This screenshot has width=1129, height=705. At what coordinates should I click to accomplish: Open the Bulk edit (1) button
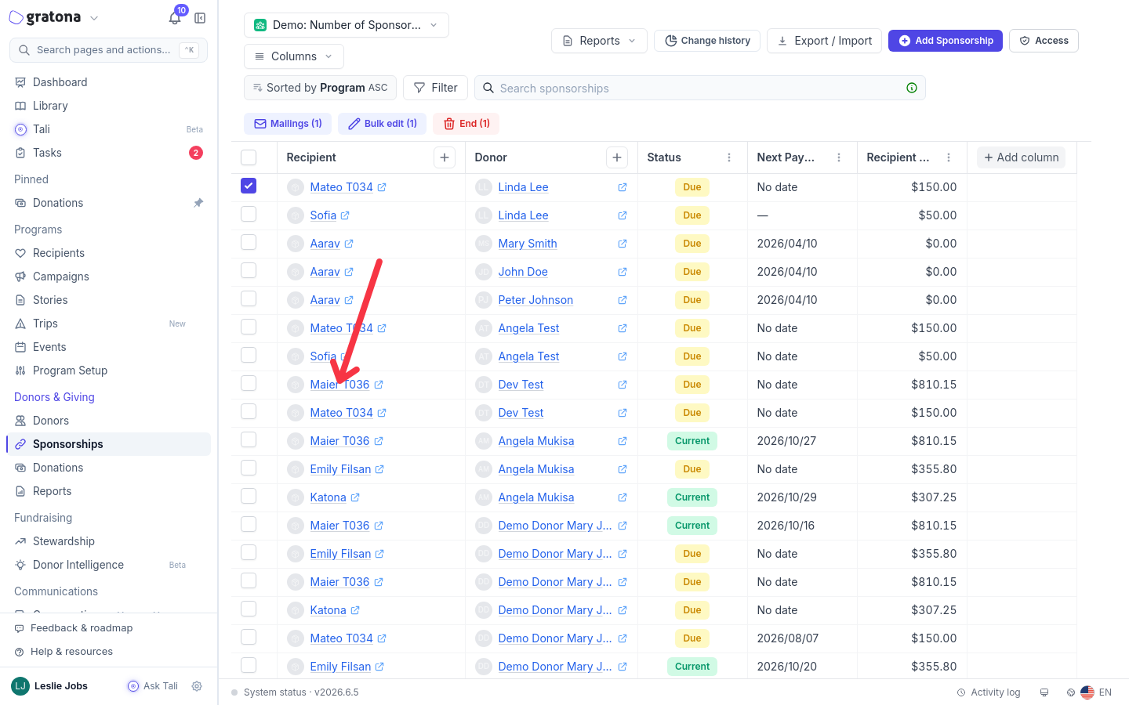coord(383,124)
